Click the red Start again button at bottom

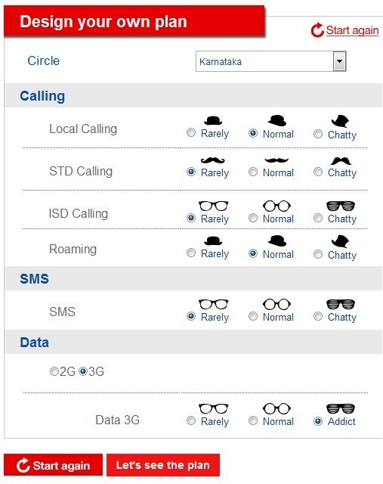[x=53, y=465]
